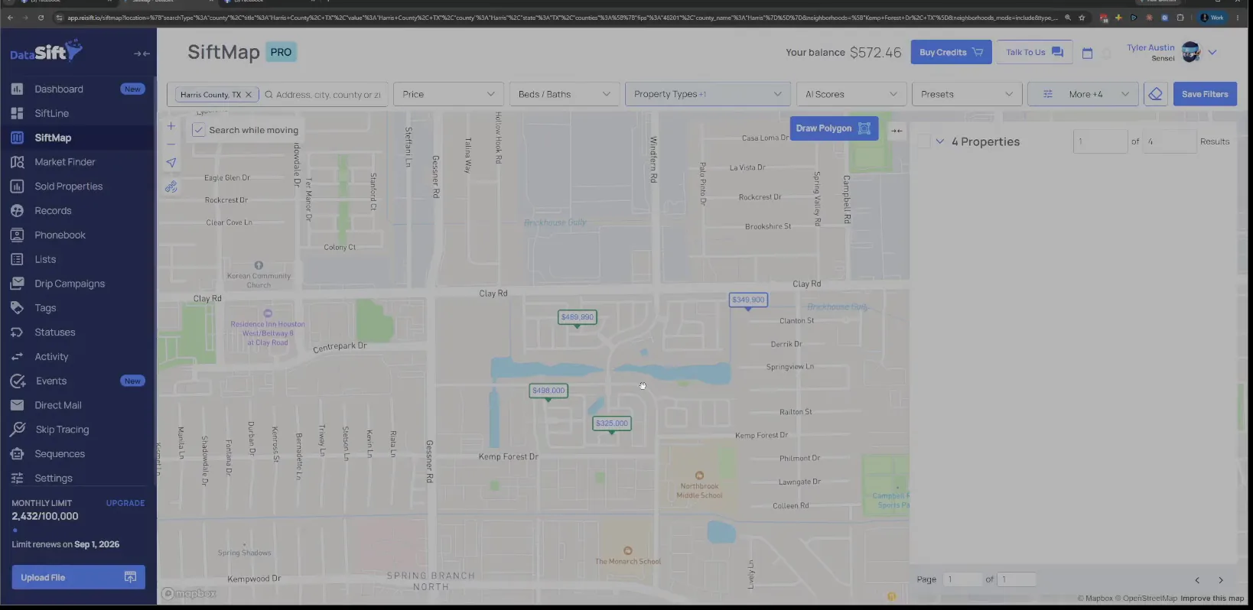Open the Presets dropdown
The height and width of the screenshot is (610, 1253).
pyautogui.click(x=967, y=94)
